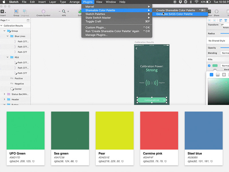Open the Page 1 dropdown
Screen dimensions: 229x172
tap(5, 20)
